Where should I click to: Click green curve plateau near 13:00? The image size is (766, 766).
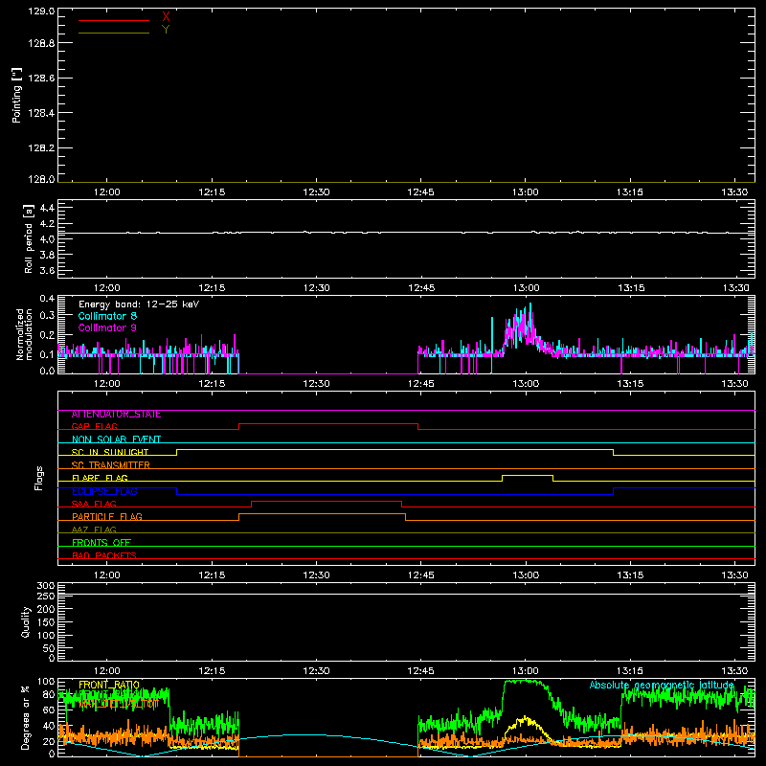(x=523, y=682)
